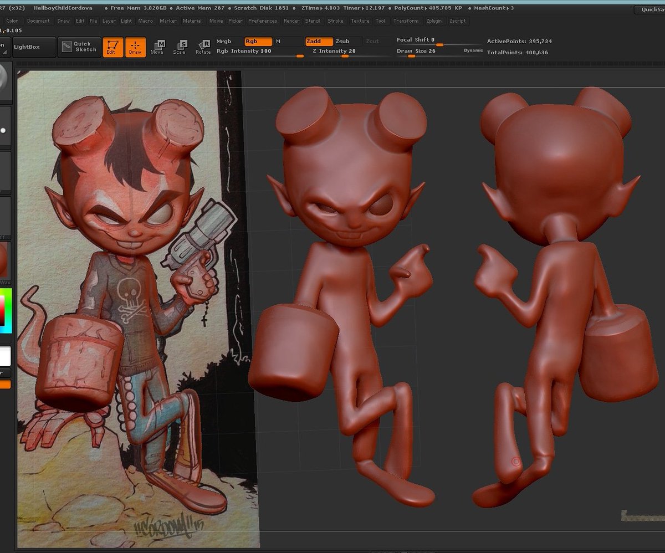The width and height of the screenshot is (665, 553).
Task: Click the Scratch Disk 1651 status text
Action: pyautogui.click(x=261, y=8)
